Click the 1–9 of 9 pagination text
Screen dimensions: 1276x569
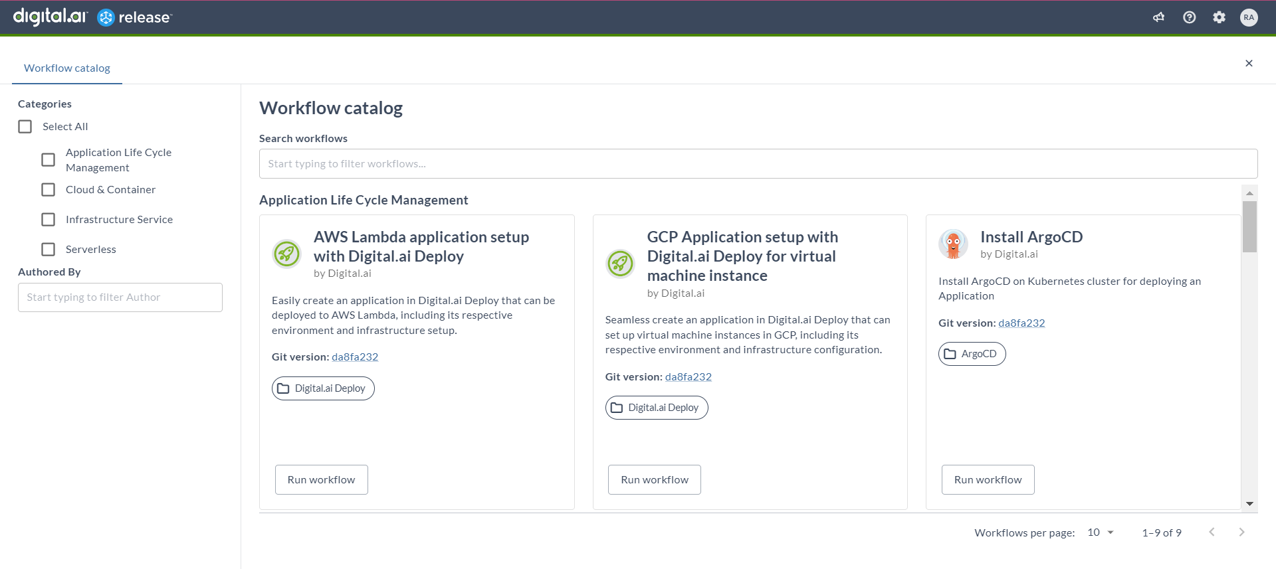[1162, 532]
